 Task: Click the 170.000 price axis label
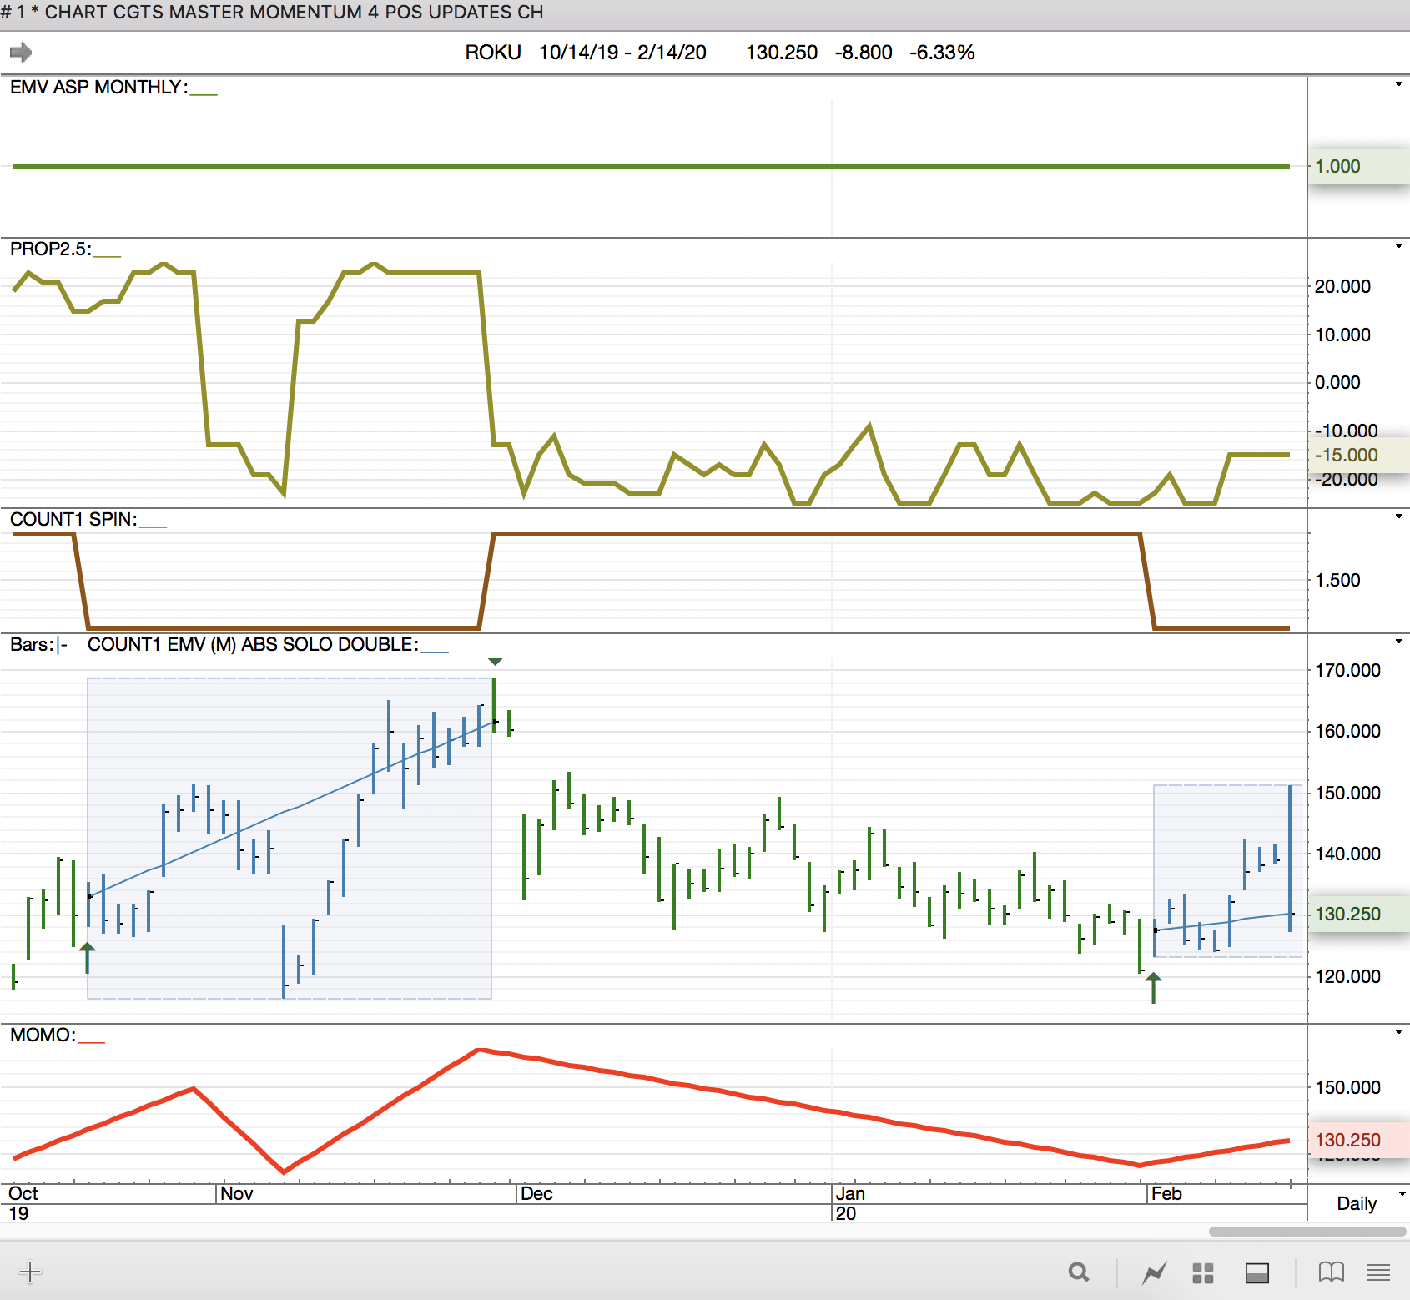tap(1347, 670)
